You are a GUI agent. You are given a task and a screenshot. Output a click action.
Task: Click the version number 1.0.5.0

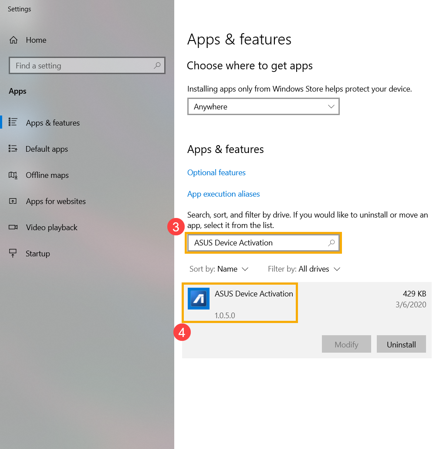coord(225,316)
